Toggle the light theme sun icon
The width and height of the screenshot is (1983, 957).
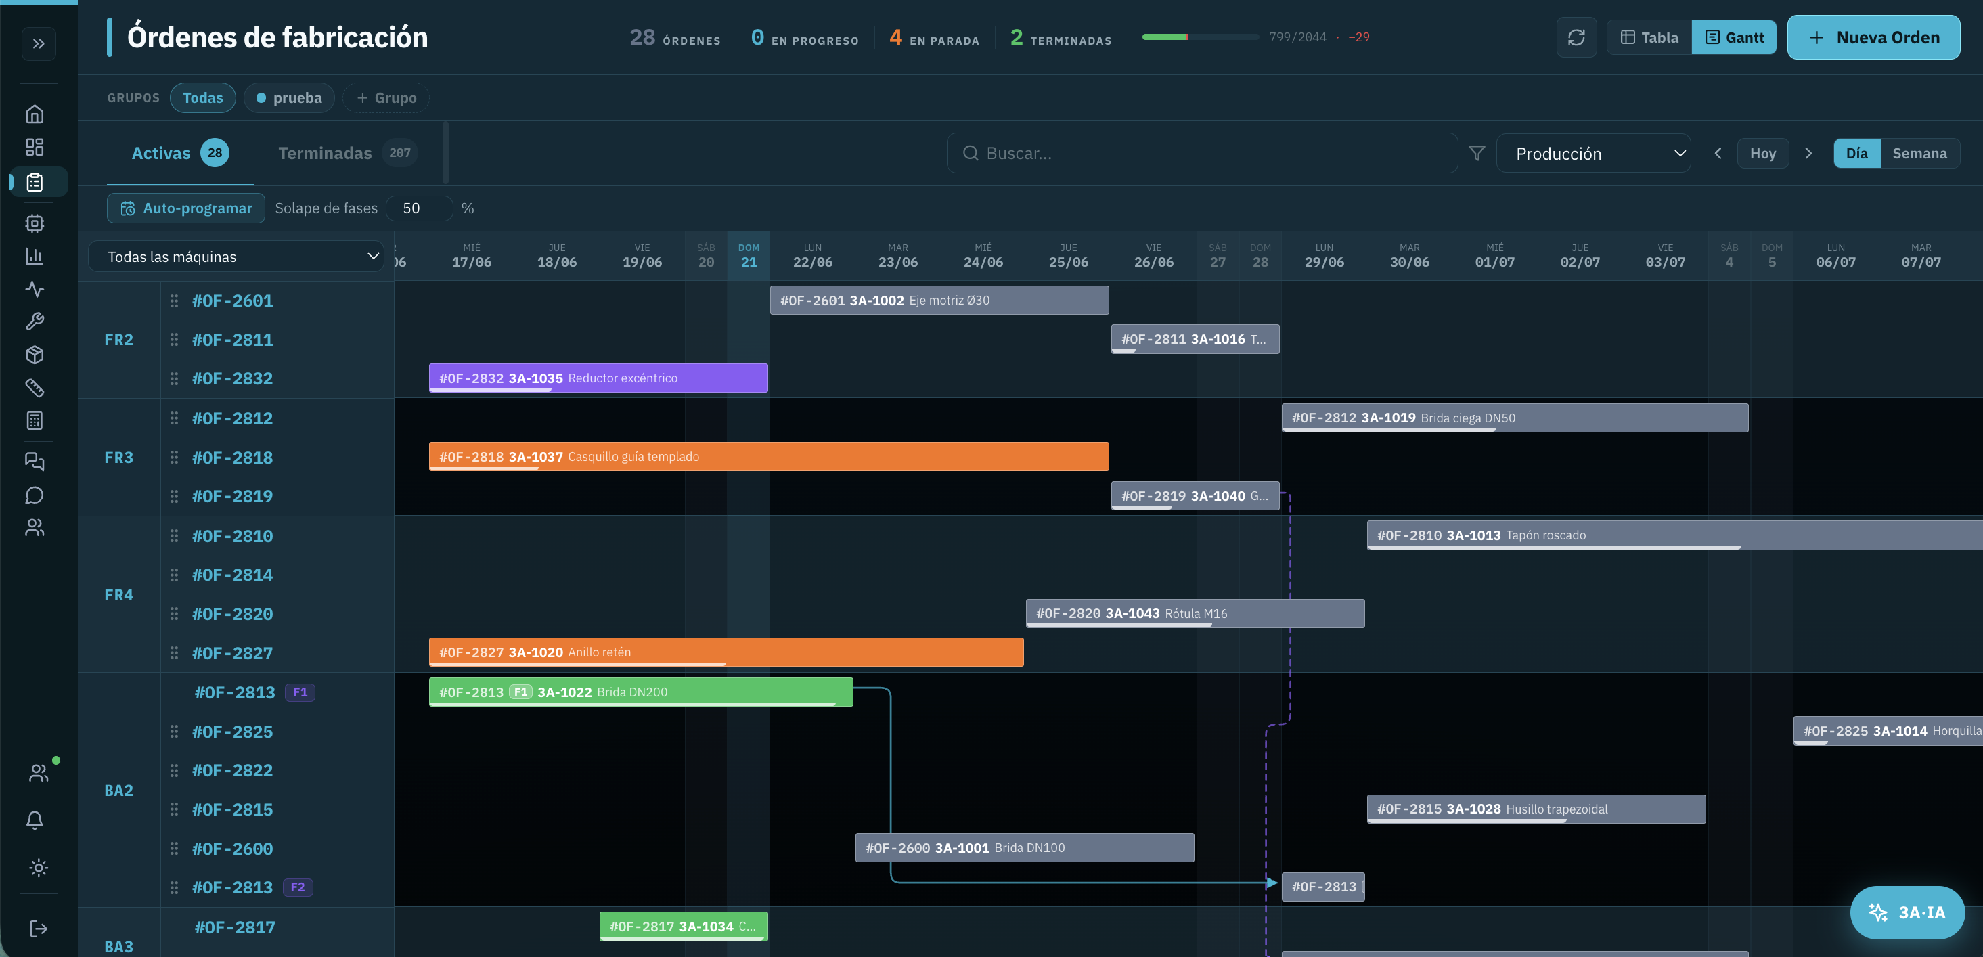39,868
